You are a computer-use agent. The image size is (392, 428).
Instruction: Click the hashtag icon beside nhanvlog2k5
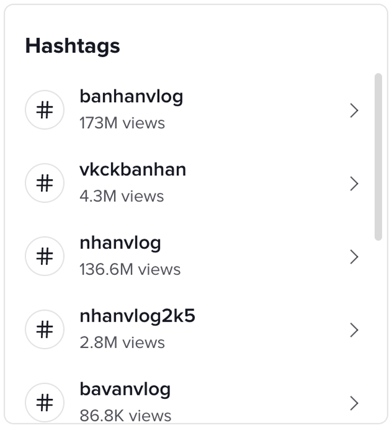(45, 329)
